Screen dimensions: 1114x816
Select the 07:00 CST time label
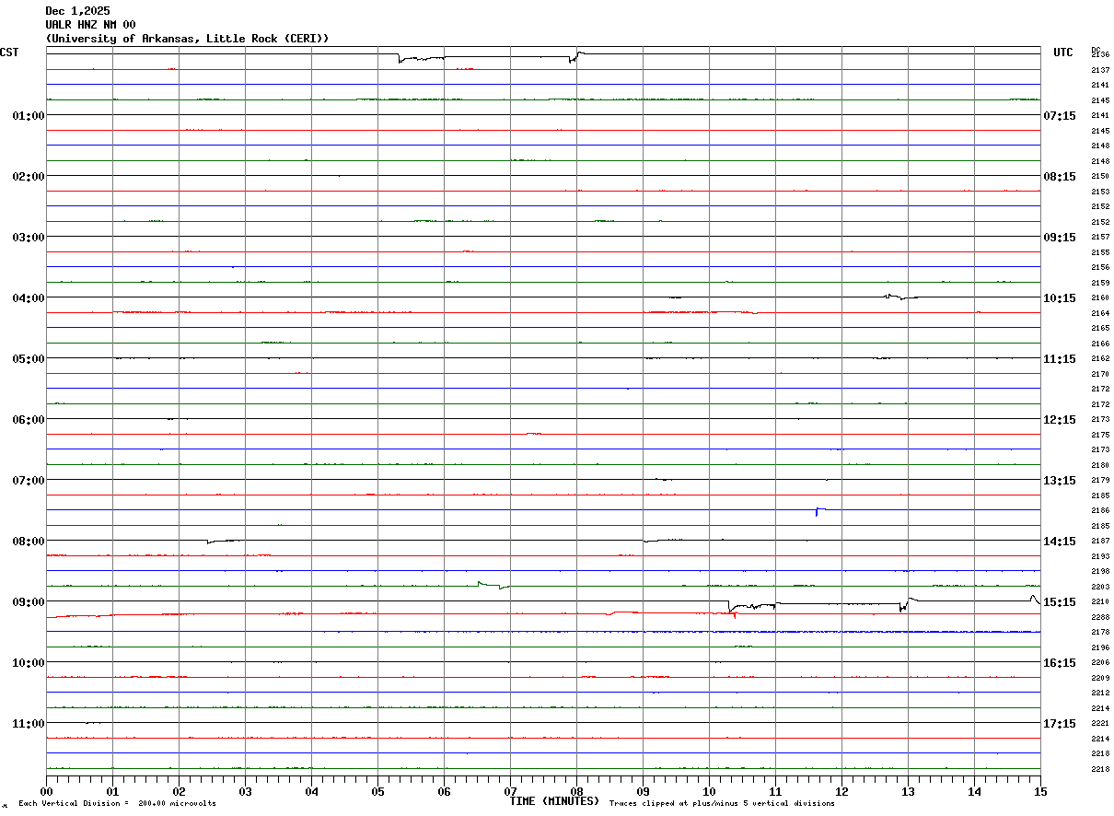coord(29,480)
